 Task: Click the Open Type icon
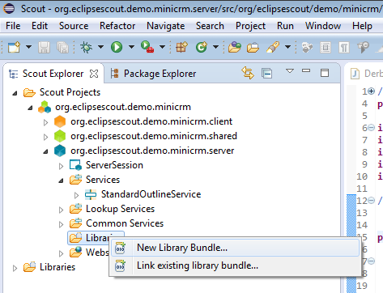point(235,47)
